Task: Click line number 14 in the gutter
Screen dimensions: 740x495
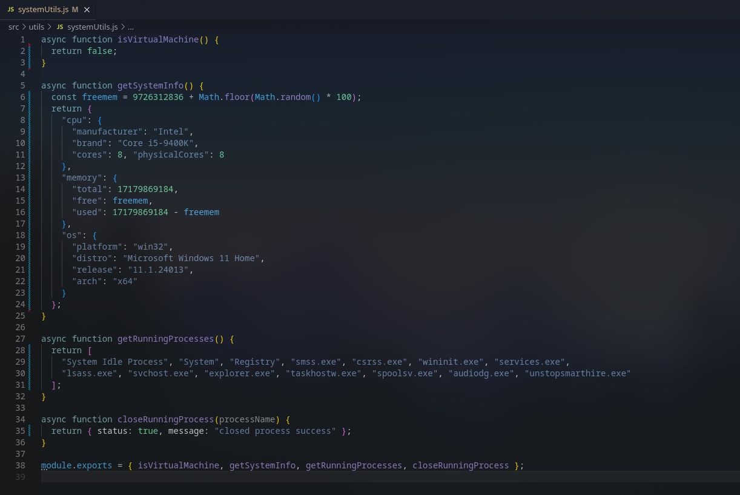Action: click(20, 189)
